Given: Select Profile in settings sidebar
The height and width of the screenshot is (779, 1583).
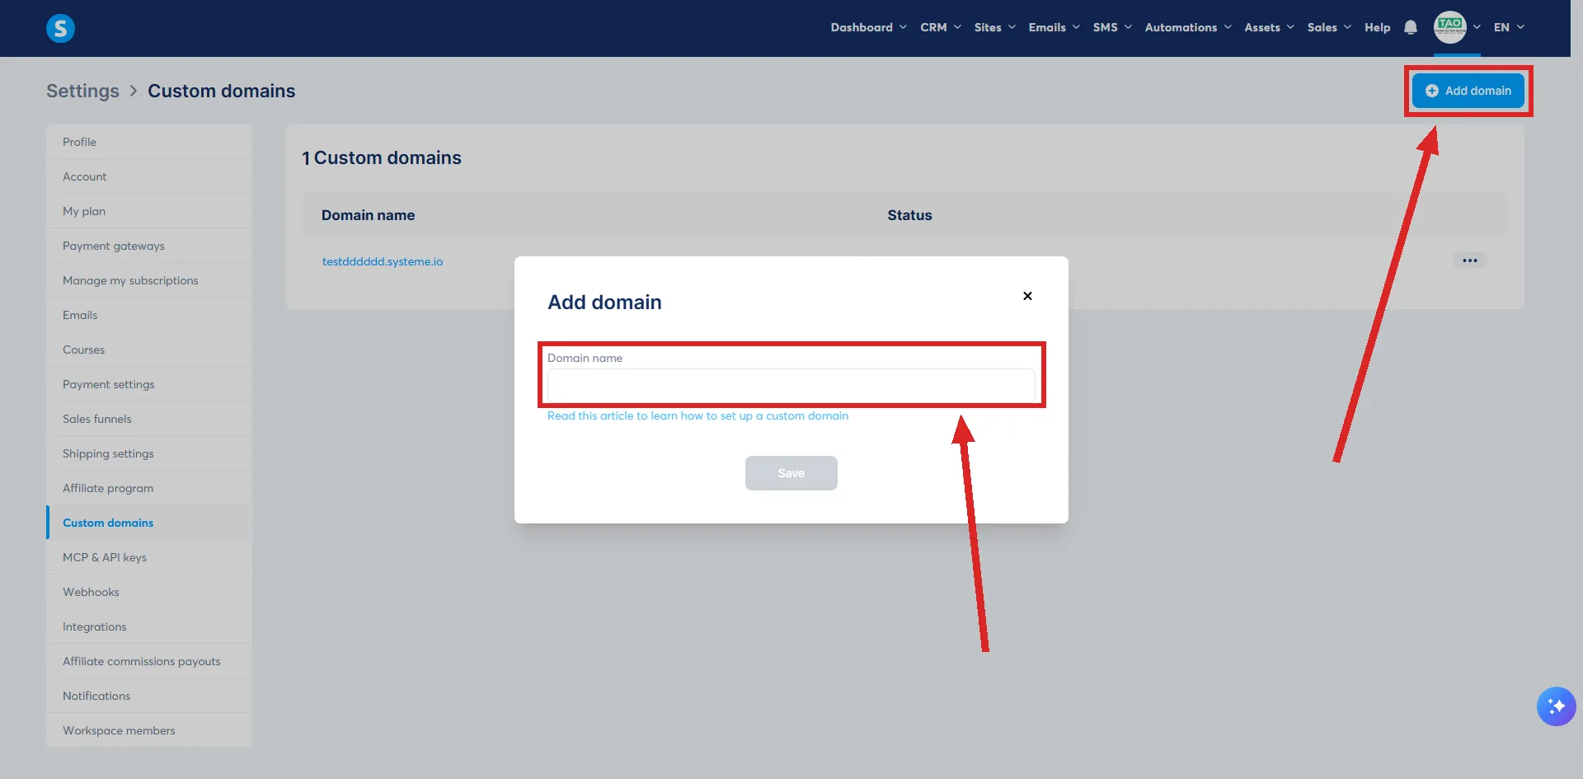Looking at the screenshot, I should click(x=149, y=142).
